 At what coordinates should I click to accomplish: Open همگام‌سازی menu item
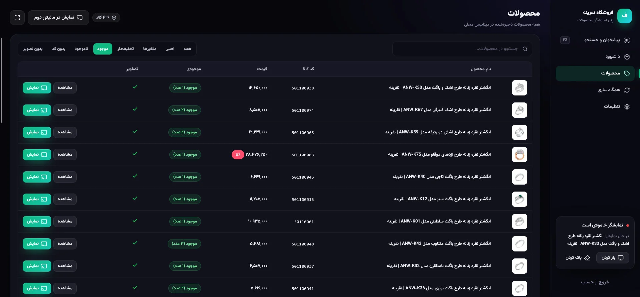[x=595, y=90]
